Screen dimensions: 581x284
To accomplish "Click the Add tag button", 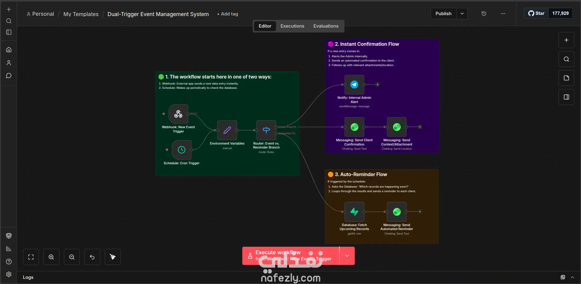I will click(x=228, y=14).
